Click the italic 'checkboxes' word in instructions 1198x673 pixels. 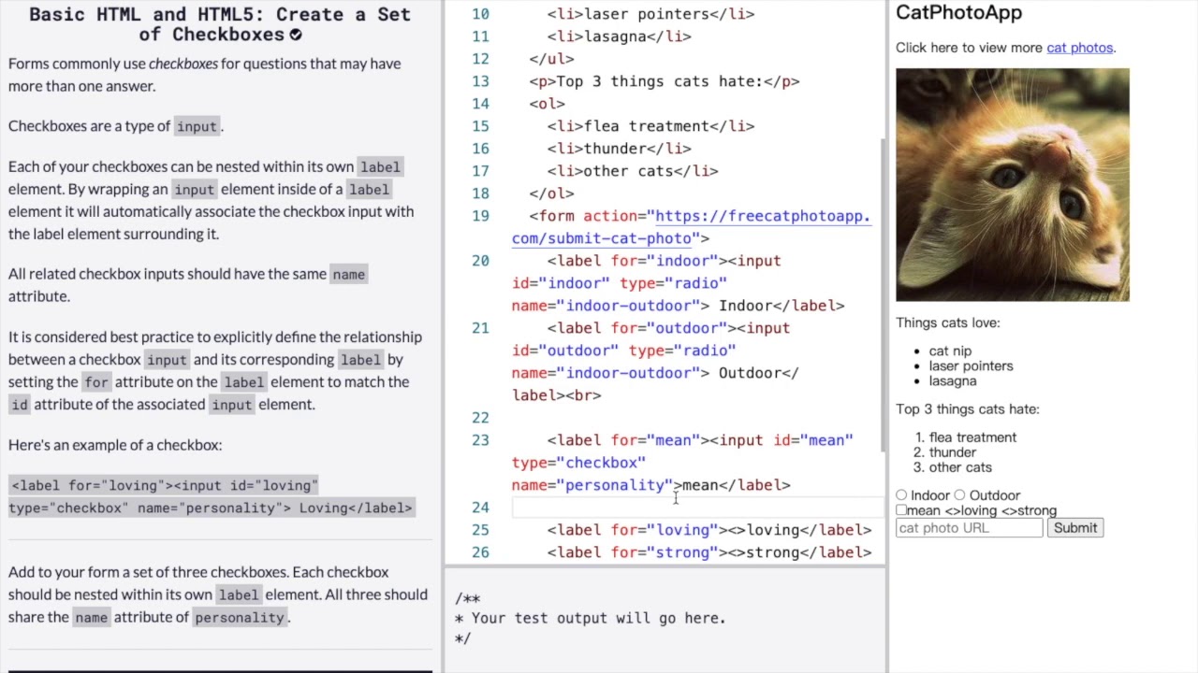coord(183,64)
